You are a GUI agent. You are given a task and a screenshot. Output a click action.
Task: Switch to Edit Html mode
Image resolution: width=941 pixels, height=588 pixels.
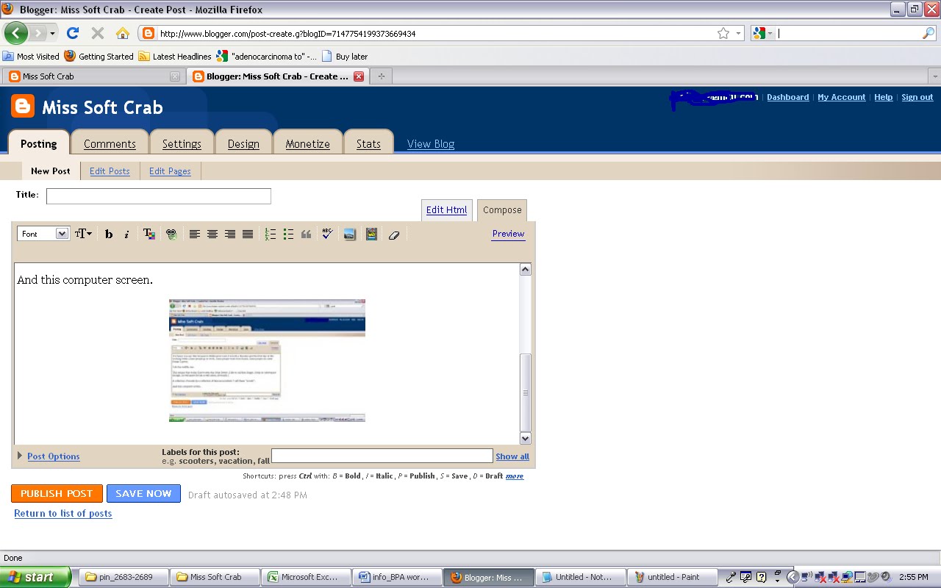[447, 210]
